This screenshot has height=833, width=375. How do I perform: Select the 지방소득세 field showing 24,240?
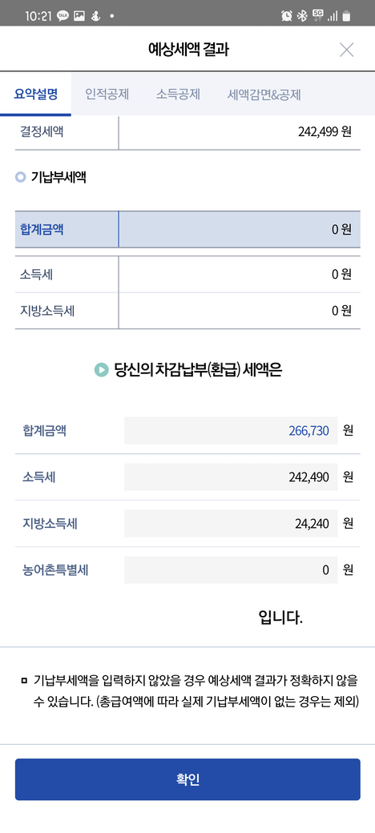click(x=231, y=524)
